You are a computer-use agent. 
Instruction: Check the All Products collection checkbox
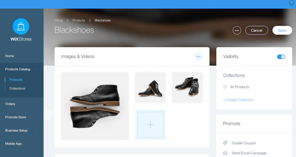(225, 87)
